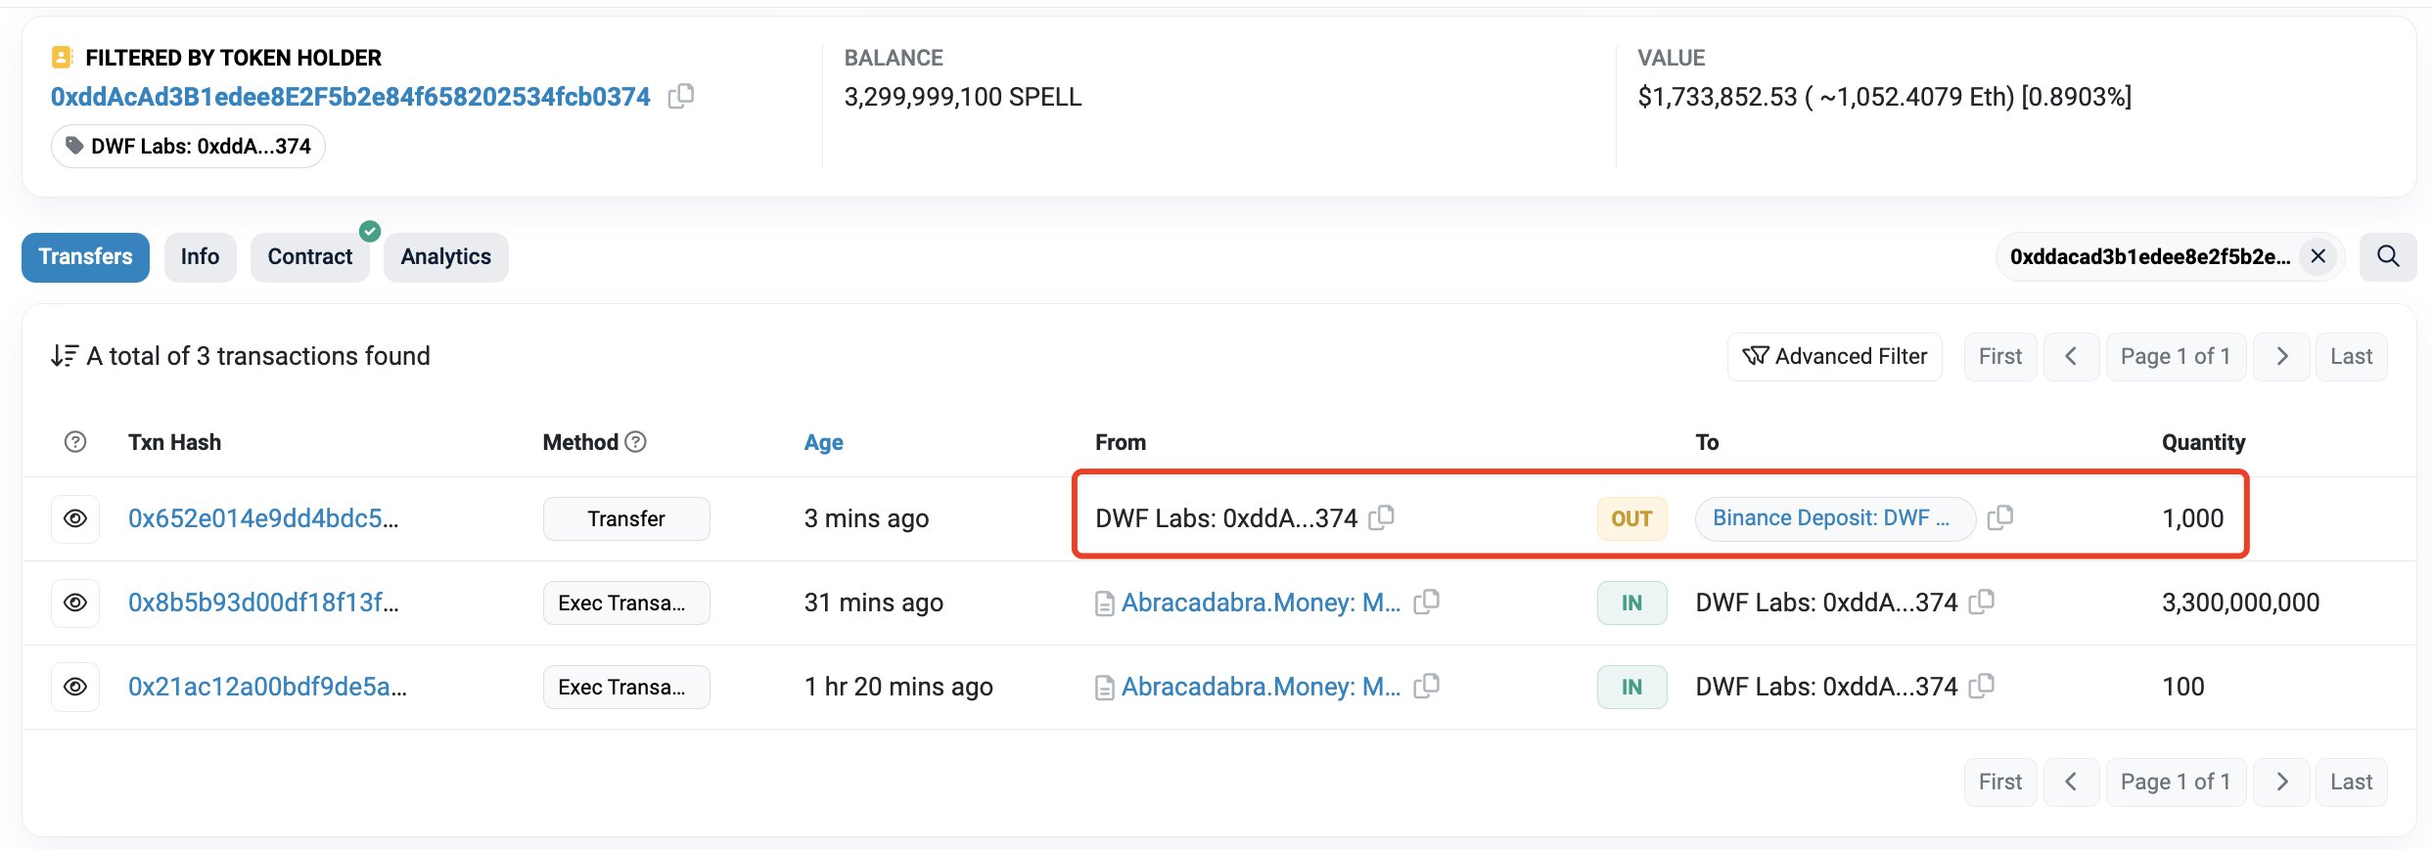Image resolution: width=2433 pixels, height=849 pixels.
Task: Click the search magnifier icon
Action: point(2388,257)
